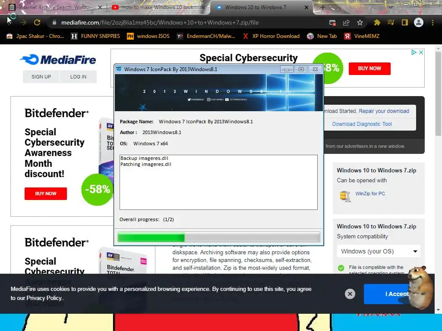Viewport: 442px width, 331px height.
Task: Click the SIGN UP button
Action: pyautogui.click(x=41, y=77)
